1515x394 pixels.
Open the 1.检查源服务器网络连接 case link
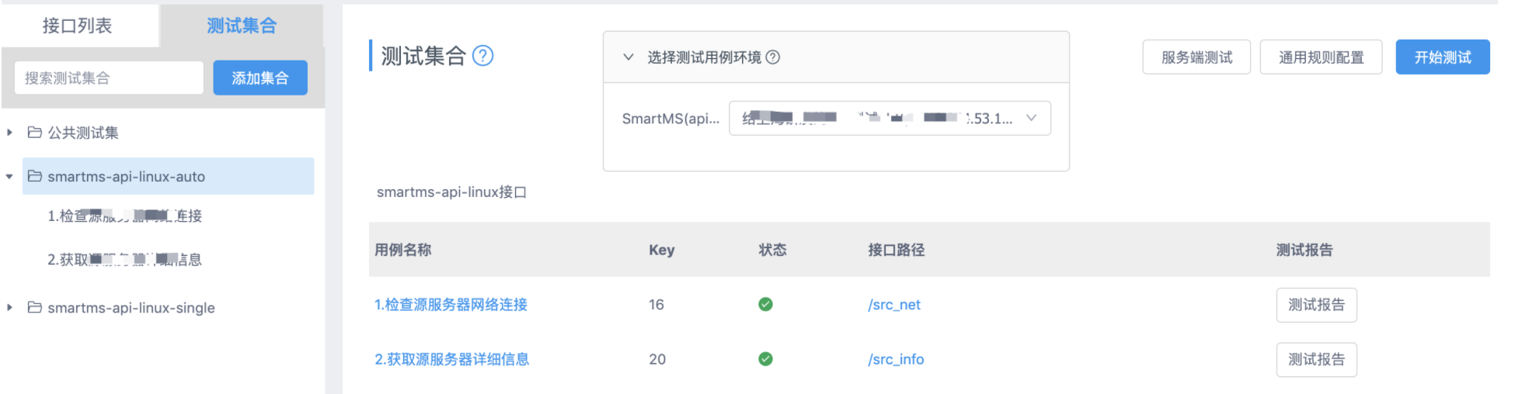(x=451, y=305)
